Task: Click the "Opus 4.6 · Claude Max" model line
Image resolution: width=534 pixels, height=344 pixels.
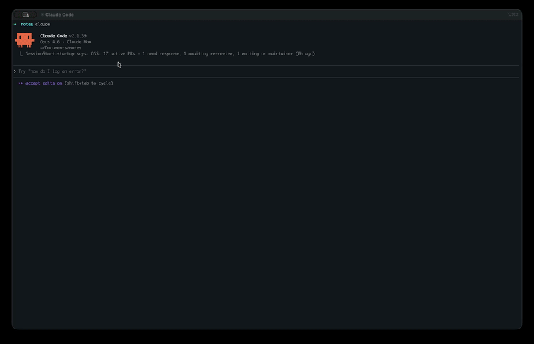Action: (x=65, y=42)
